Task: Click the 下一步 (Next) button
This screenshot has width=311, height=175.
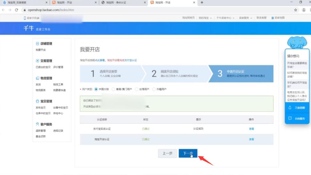Action: click(x=188, y=153)
